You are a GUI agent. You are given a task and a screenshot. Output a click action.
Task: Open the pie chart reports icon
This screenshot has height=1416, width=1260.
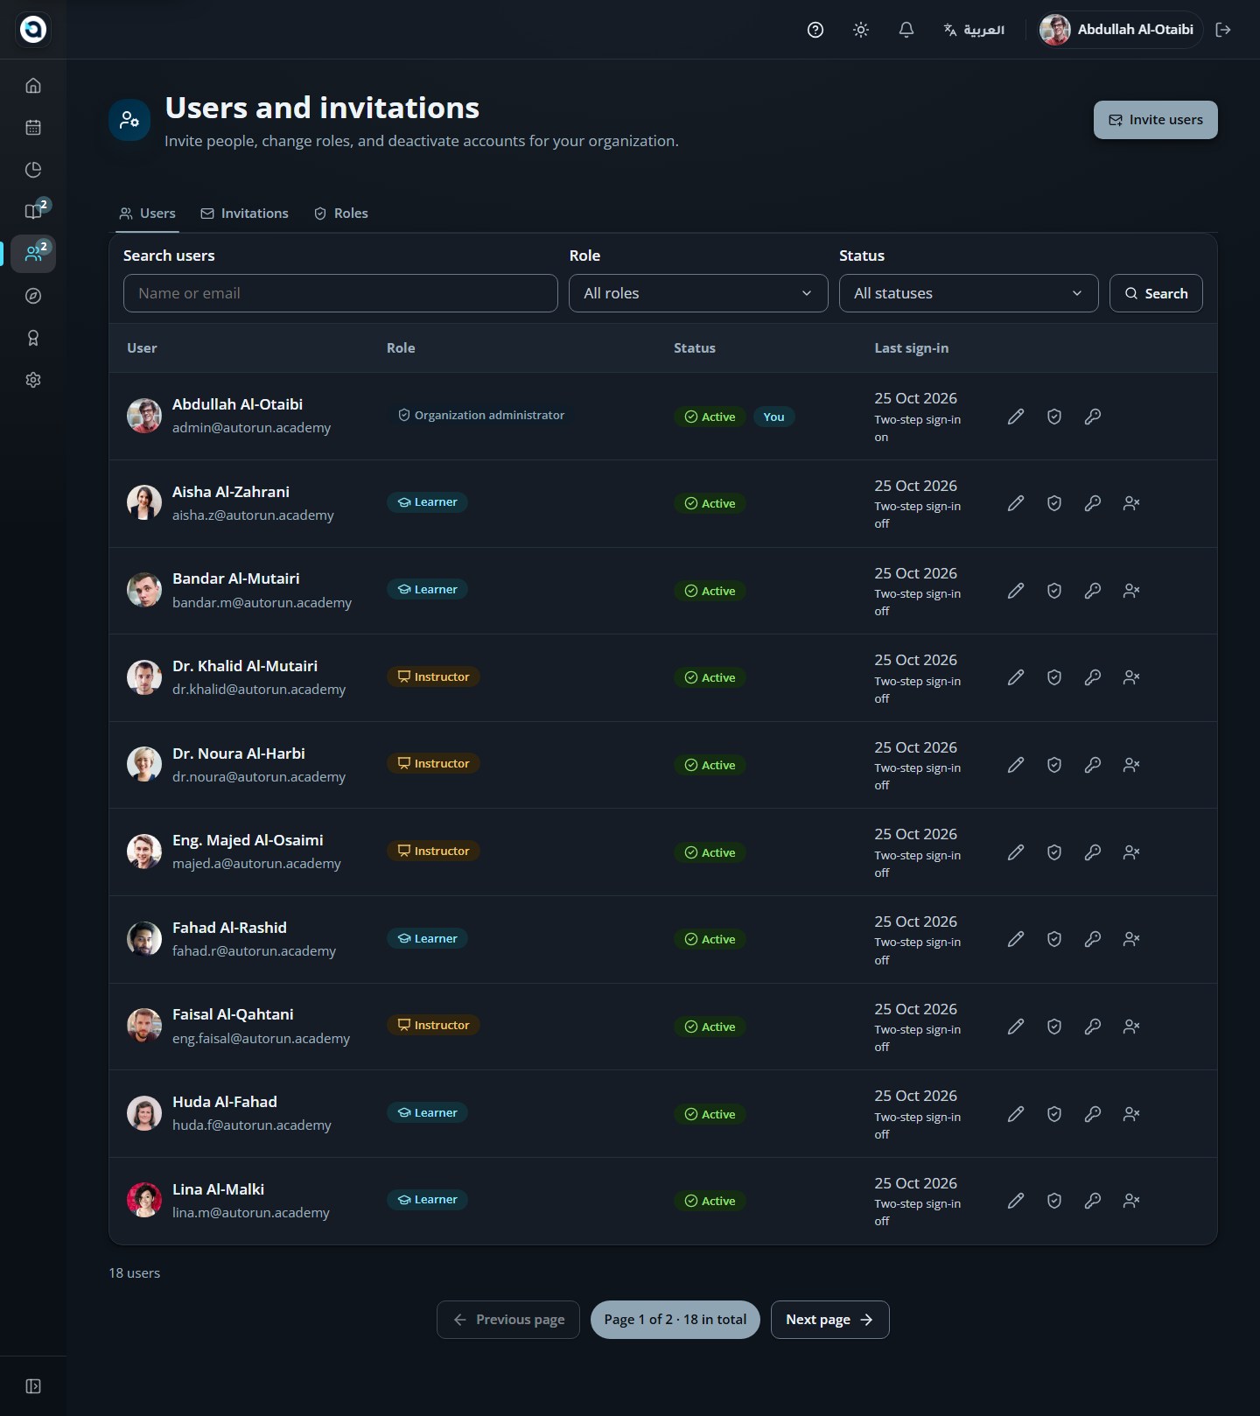click(33, 170)
